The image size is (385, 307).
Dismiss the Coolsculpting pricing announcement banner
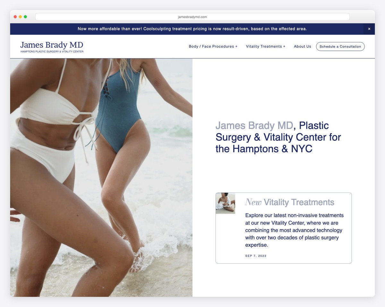369,29
